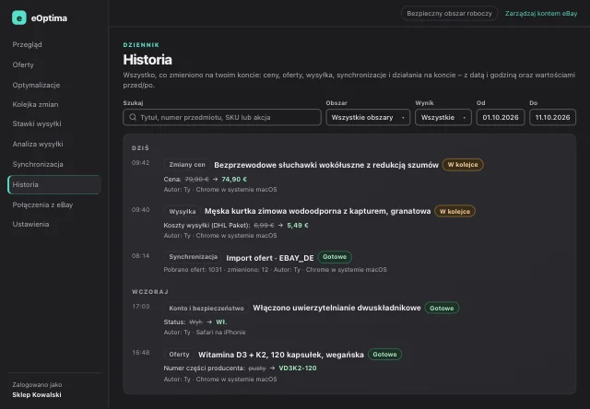The height and width of the screenshot is (409, 590).
Task: Open Połączenia z eBay
Action: pos(42,204)
